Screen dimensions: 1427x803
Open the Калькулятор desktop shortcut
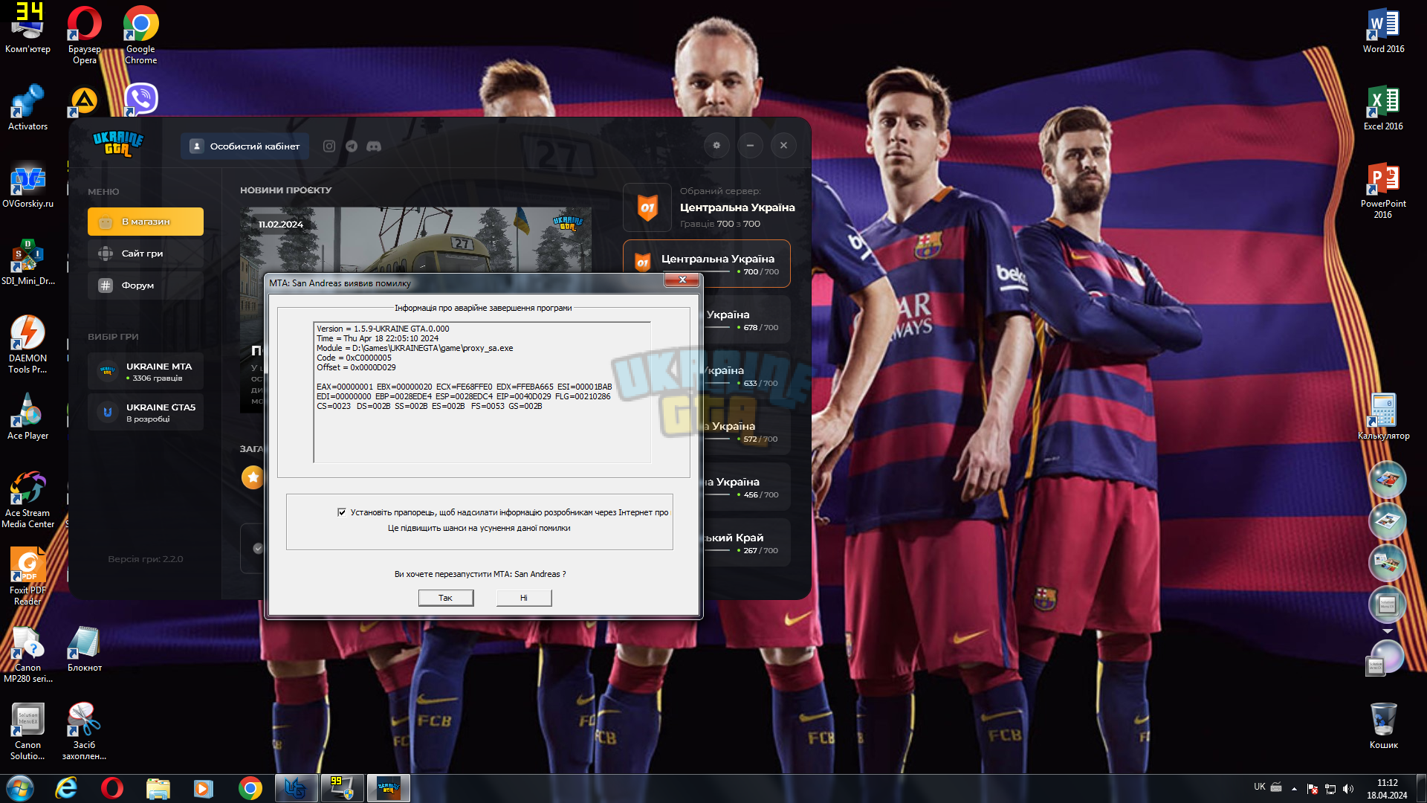1383,416
